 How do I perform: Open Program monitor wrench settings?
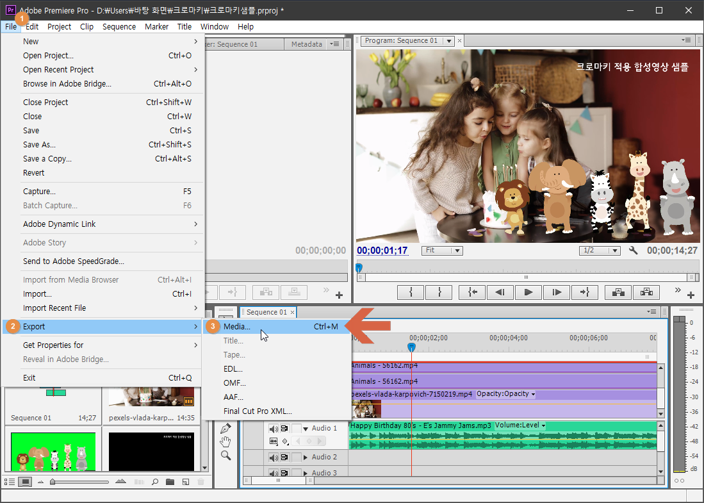click(x=633, y=250)
